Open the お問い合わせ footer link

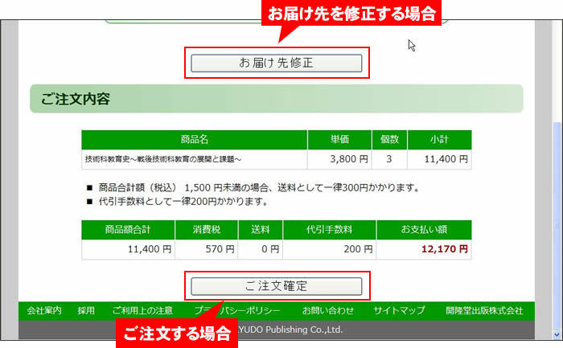pos(328,310)
